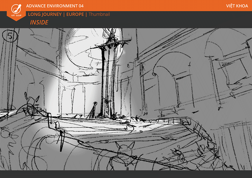252x178 pixels.
Task: Click the "ADVANCE ENVIRONMENT 04" header title
Action: click(55, 6)
